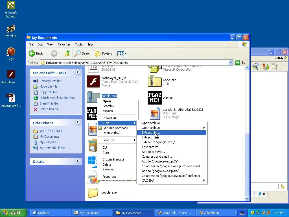Choose Delete in context menu
The image size is (289, 217).
118,164
